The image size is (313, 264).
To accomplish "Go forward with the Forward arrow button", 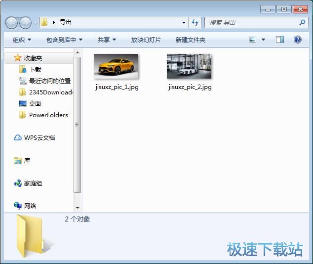I will coord(25,23).
